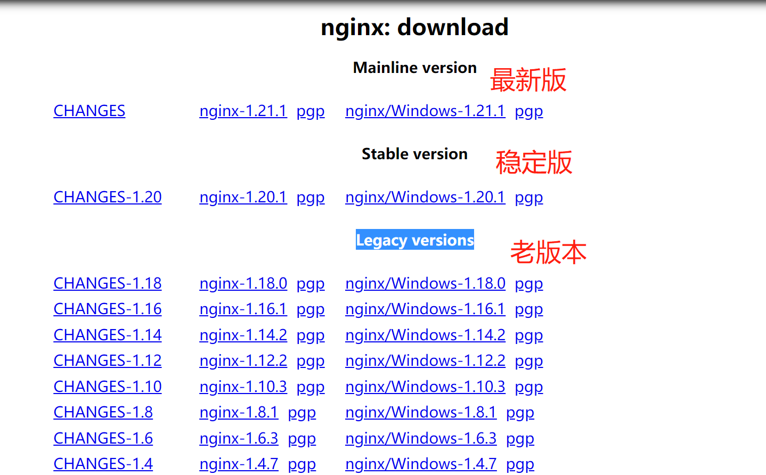766x475 pixels.
Task: Open pgp link beside nginx/Windows-1.8.1
Action: (520, 412)
